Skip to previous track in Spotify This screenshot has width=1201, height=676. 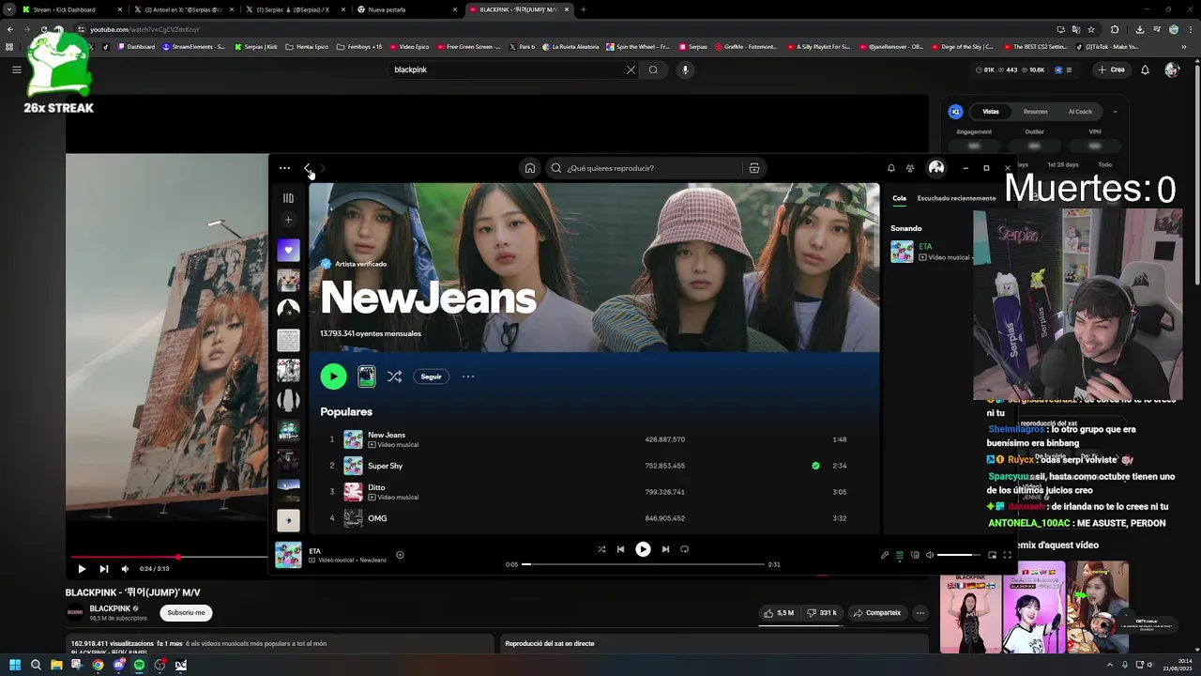coord(620,549)
